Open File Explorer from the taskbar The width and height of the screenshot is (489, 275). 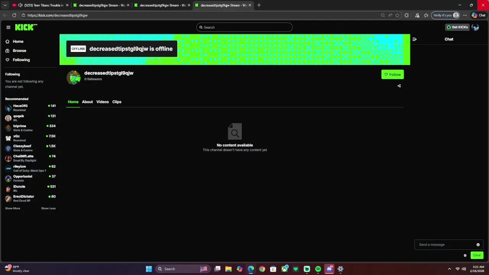(x=228, y=269)
